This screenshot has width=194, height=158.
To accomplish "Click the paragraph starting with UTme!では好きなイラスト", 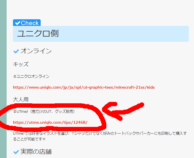I will point(100,136).
